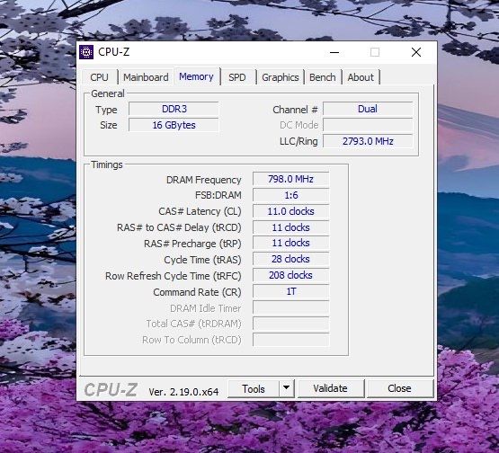The width and height of the screenshot is (499, 453).
Task: Click the tRCD value 11 clocks
Action: [x=291, y=227]
